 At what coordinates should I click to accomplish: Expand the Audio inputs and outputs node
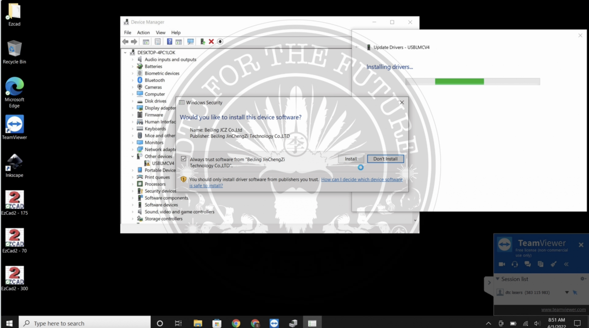133,59
